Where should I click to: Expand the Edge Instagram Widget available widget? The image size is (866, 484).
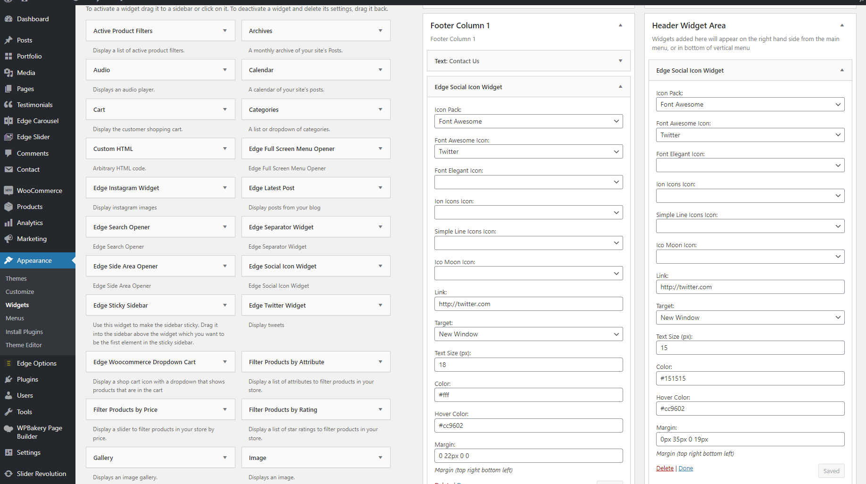point(225,188)
